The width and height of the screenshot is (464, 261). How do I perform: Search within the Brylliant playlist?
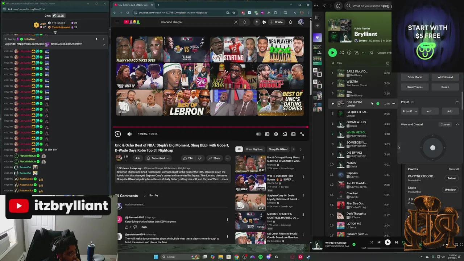pyautogui.click(x=372, y=53)
